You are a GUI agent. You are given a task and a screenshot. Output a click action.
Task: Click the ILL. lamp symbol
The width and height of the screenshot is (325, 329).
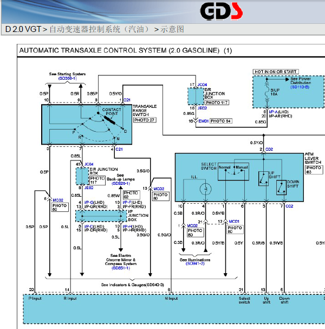pos(205,189)
